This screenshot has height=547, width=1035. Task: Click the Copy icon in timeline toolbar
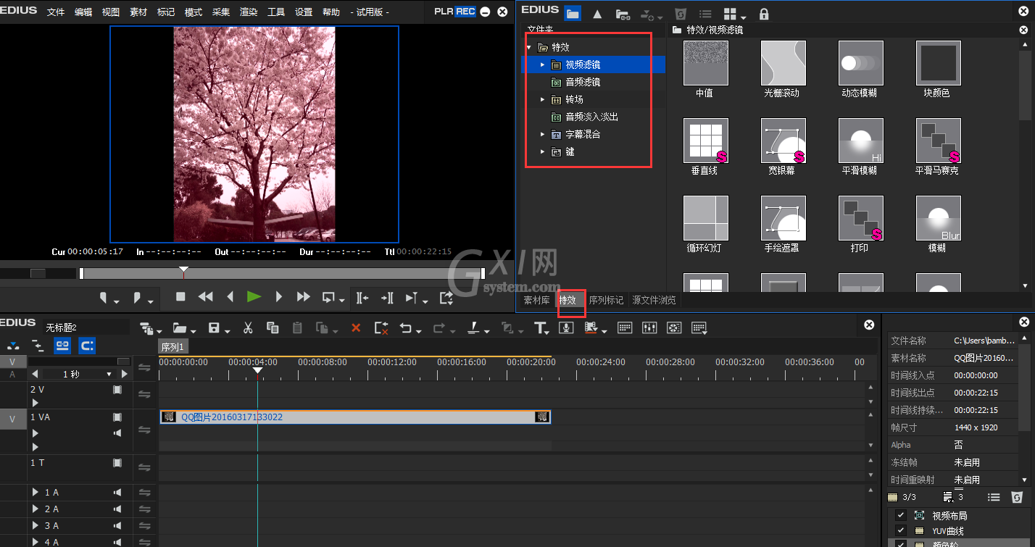(x=273, y=327)
